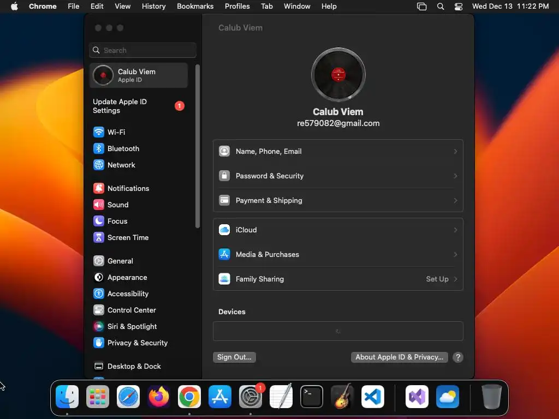Select the Appearance icon in sidebar
This screenshot has width=559, height=419.
(99, 278)
